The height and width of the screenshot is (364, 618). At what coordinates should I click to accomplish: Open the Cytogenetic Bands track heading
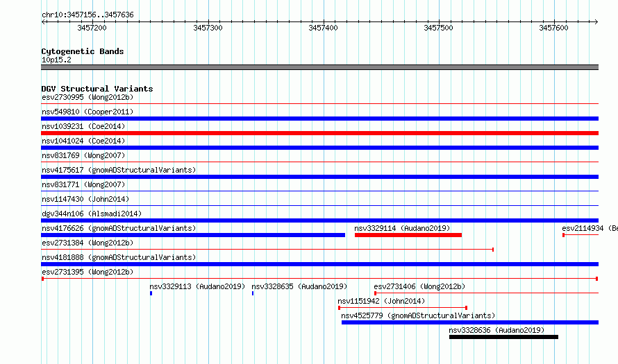(x=83, y=51)
